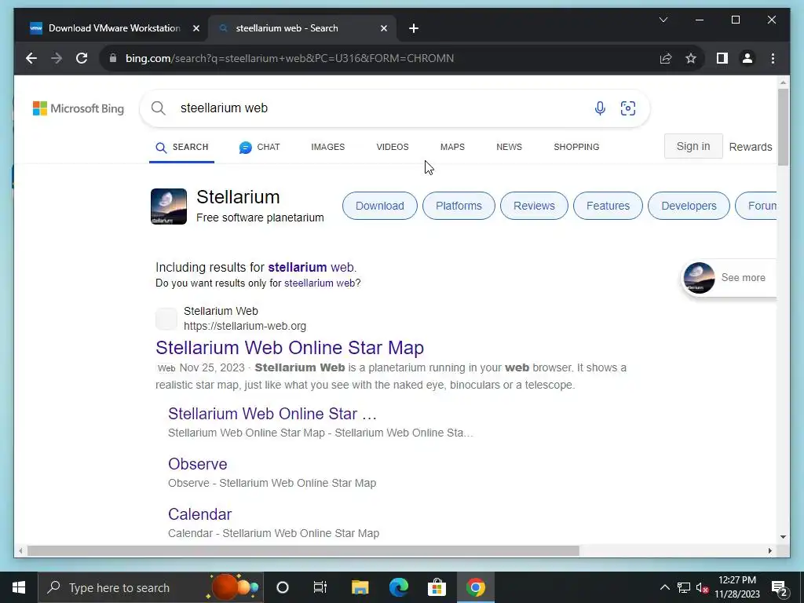Click the vertical scrollbar thumb
Image resolution: width=804 pixels, height=603 pixels.
783,127
